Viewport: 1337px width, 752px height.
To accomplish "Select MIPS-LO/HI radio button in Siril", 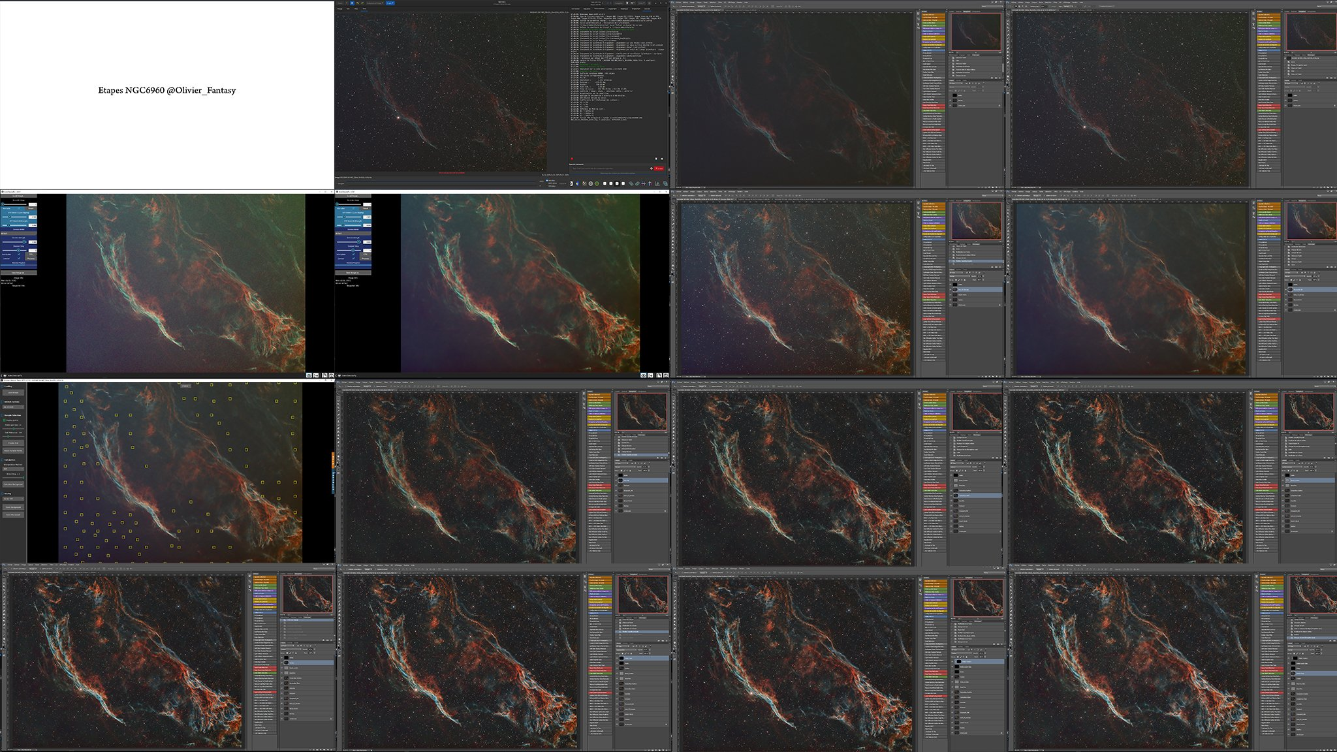I will pos(547,183).
